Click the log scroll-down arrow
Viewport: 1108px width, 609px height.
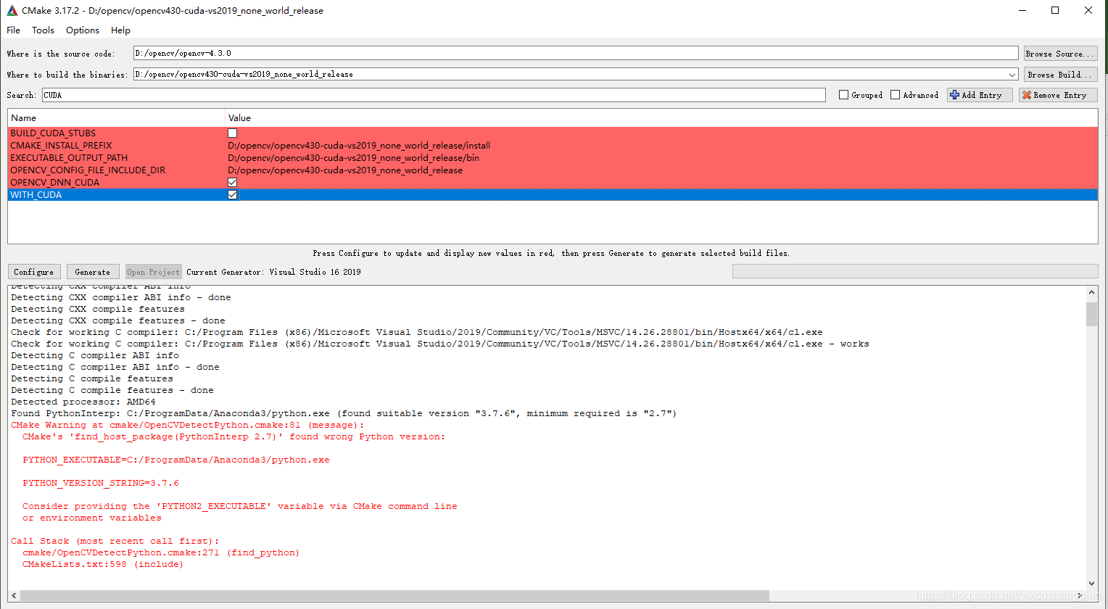tap(1091, 583)
